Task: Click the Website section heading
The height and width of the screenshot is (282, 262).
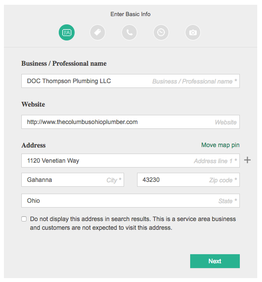Action: pos(33,104)
